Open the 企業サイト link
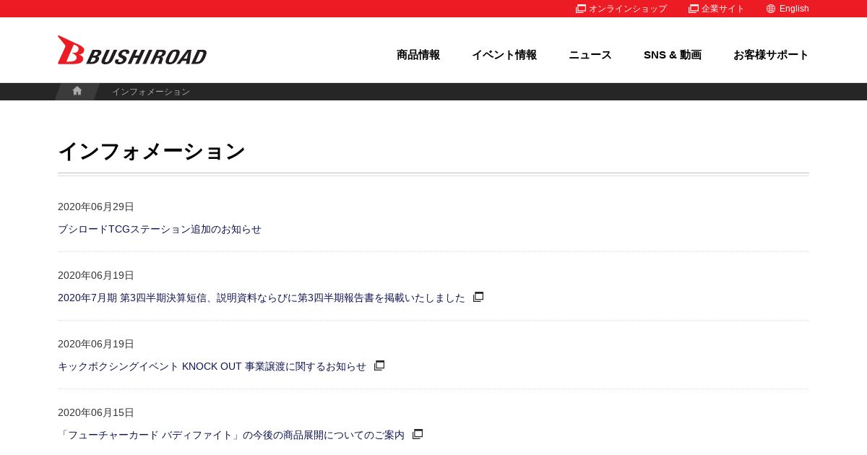Viewport: 867px width, 455px height. click(x=717, y=9)
